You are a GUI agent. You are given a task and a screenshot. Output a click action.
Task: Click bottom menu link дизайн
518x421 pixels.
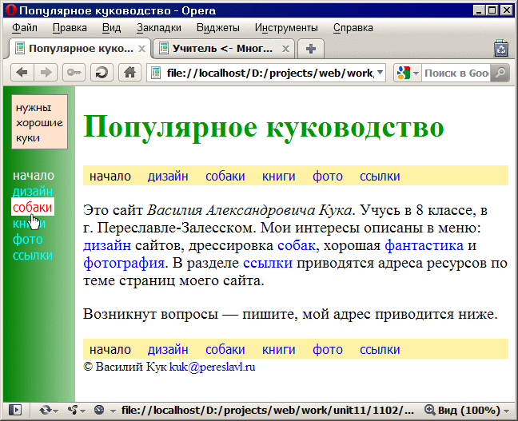click(168, 349)
